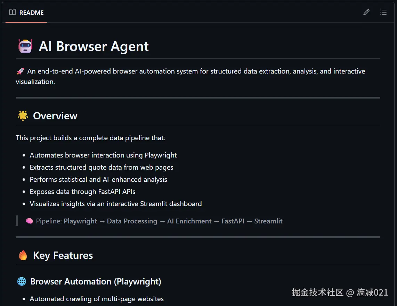Click the Overview heading
The image size is (397, 306).
pyautogui.click(x=55, y=116)
